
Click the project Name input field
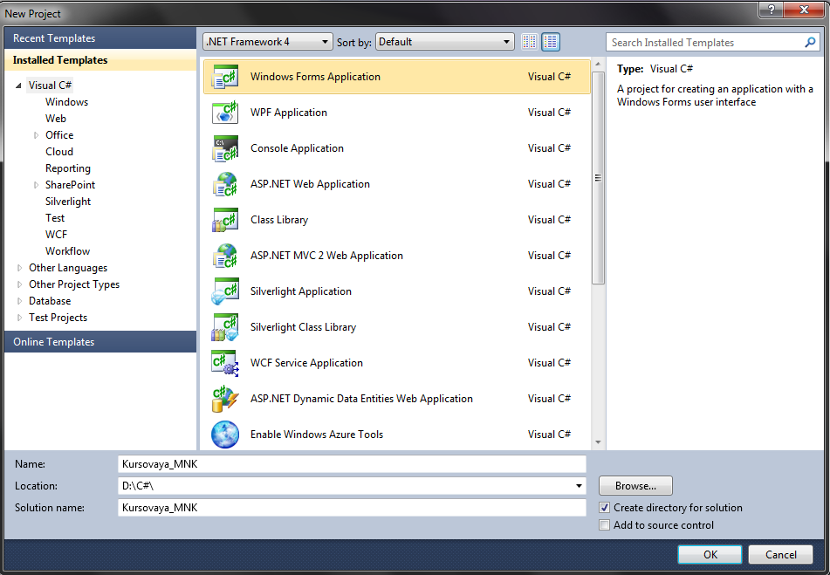point(352,464)
